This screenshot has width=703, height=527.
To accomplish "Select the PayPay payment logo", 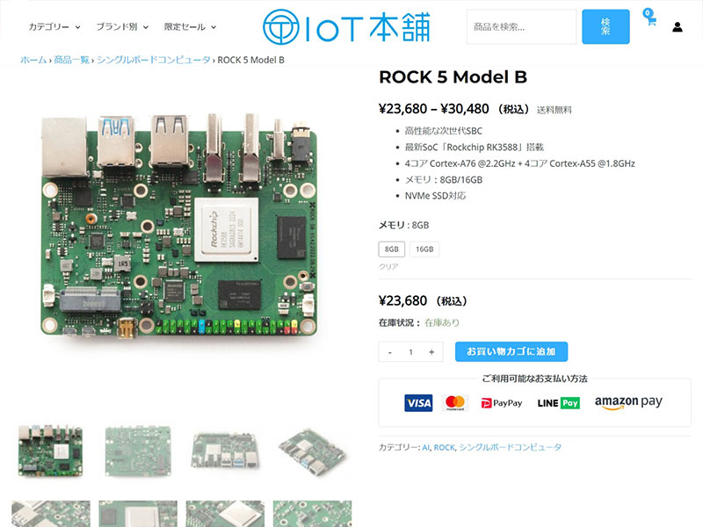I will click(502, 403).
